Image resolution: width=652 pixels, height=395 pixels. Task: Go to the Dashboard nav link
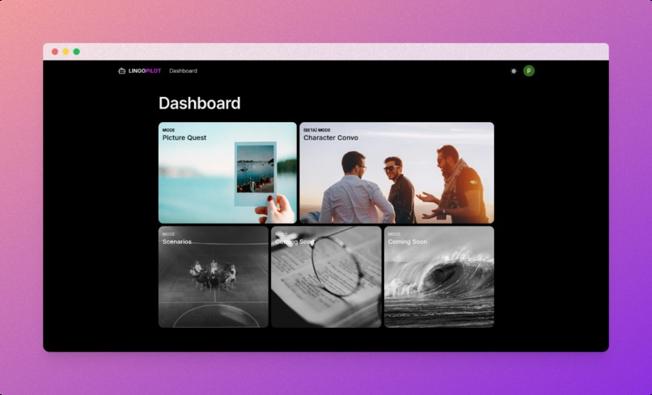(183, 71)
